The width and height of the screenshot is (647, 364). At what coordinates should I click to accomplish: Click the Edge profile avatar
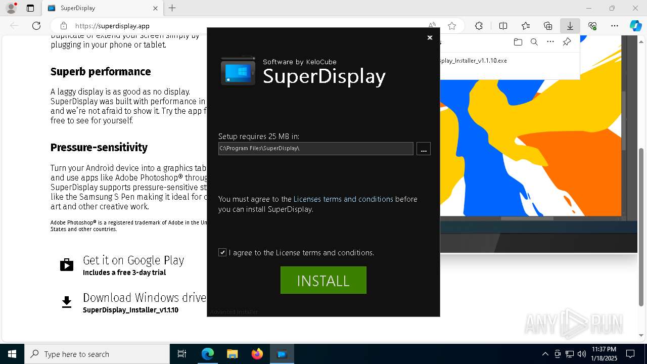click(x=11, y=8)
